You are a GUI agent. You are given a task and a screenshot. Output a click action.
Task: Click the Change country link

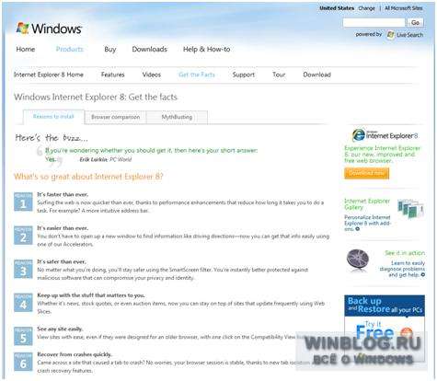click(x=367, y=8)
